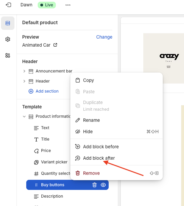The height and width of the screenshot is (206, 184).
Task: Grab the Buy buttons drag handle
Action: (36, 185)
